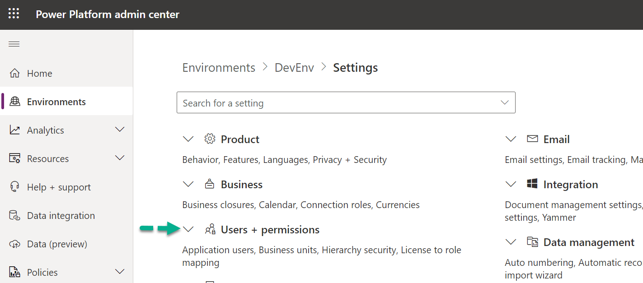Screen dimensions: 643x283
Task: Collapse the Email section chevron
Action: [x=511, y=139]
